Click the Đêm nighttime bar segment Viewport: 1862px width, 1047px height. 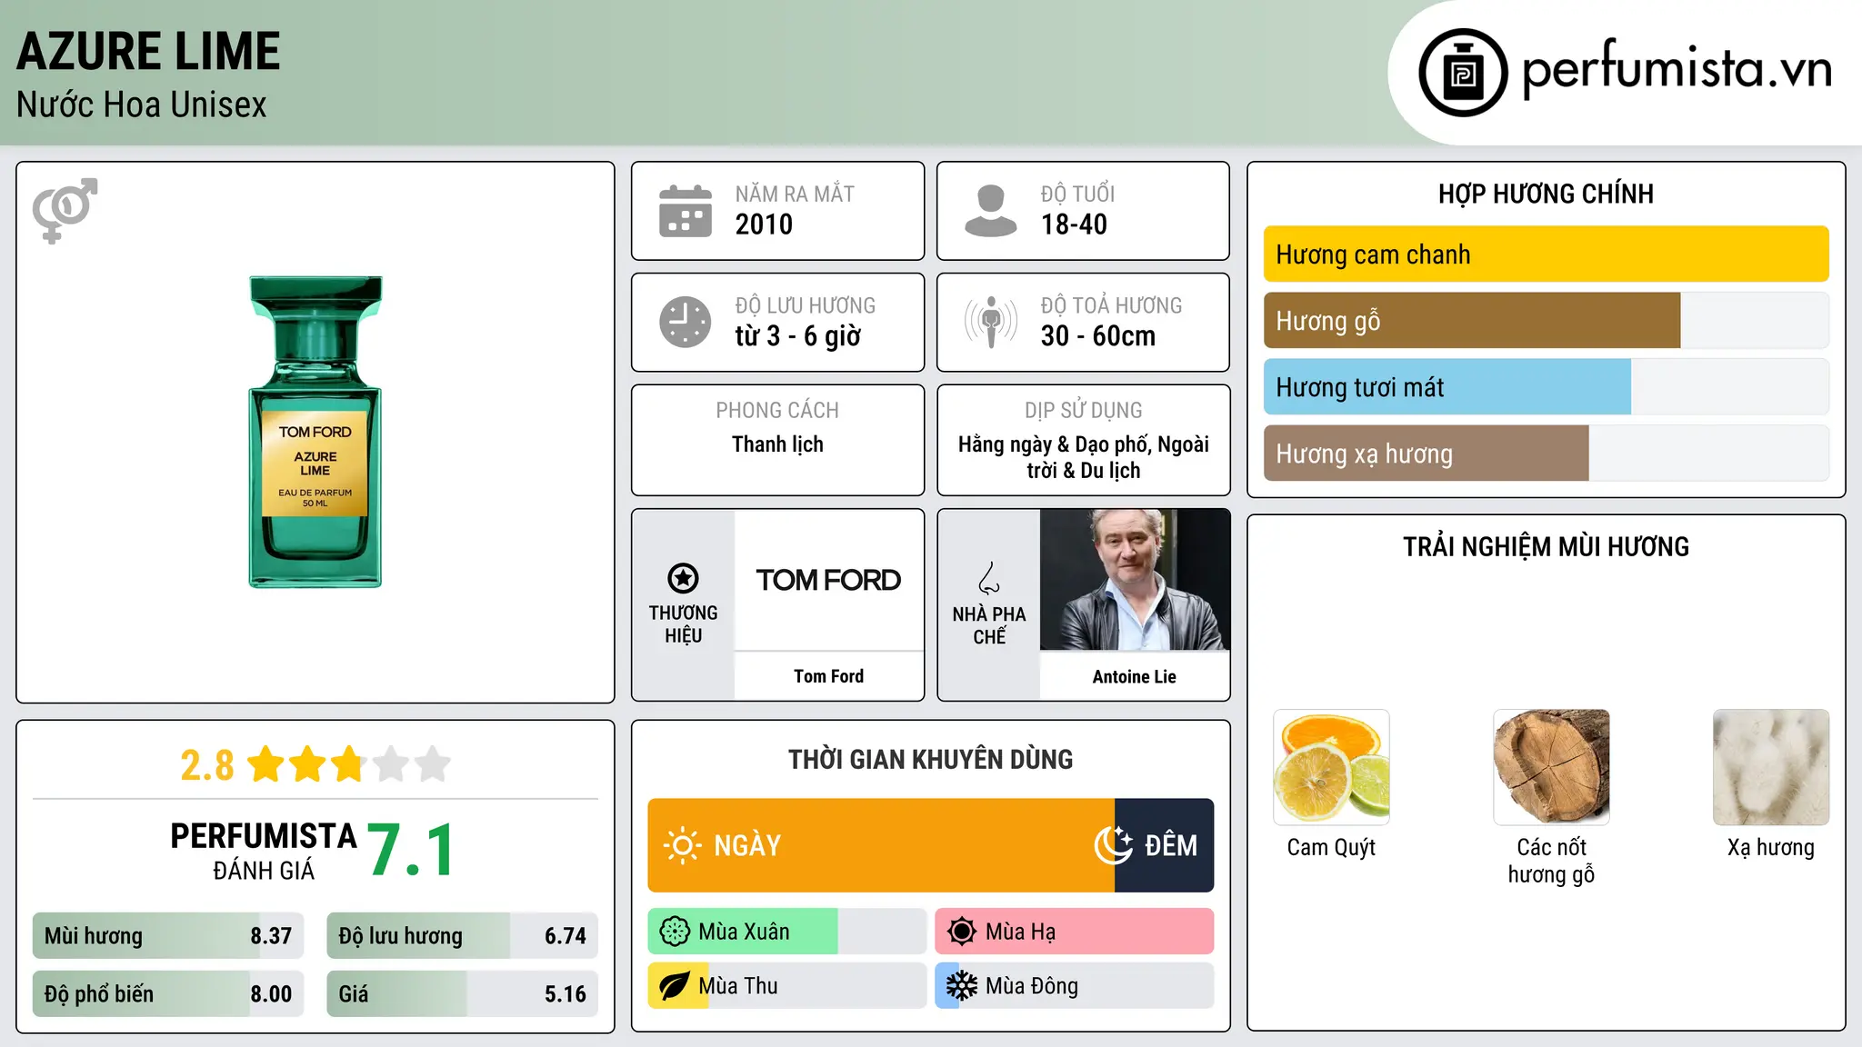click(1164, 845)
